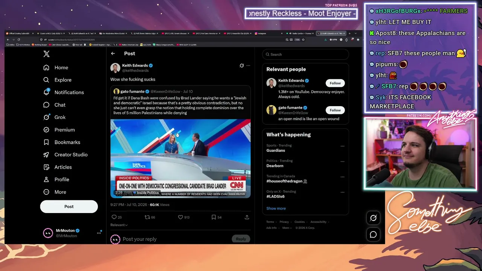Click the Reply submit button

pos(241,239)
